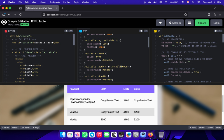Click the tracking protection shield icon
This screenshot has width=224, height=140.
tap(44, 15)
